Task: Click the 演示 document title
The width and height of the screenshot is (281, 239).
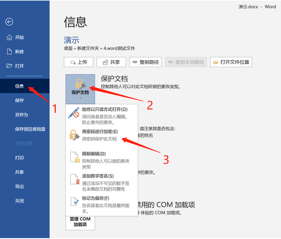Action: point(72,40)
